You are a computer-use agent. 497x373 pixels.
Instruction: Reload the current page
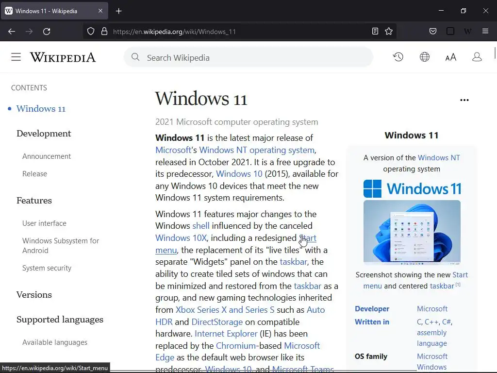point(47,32)
